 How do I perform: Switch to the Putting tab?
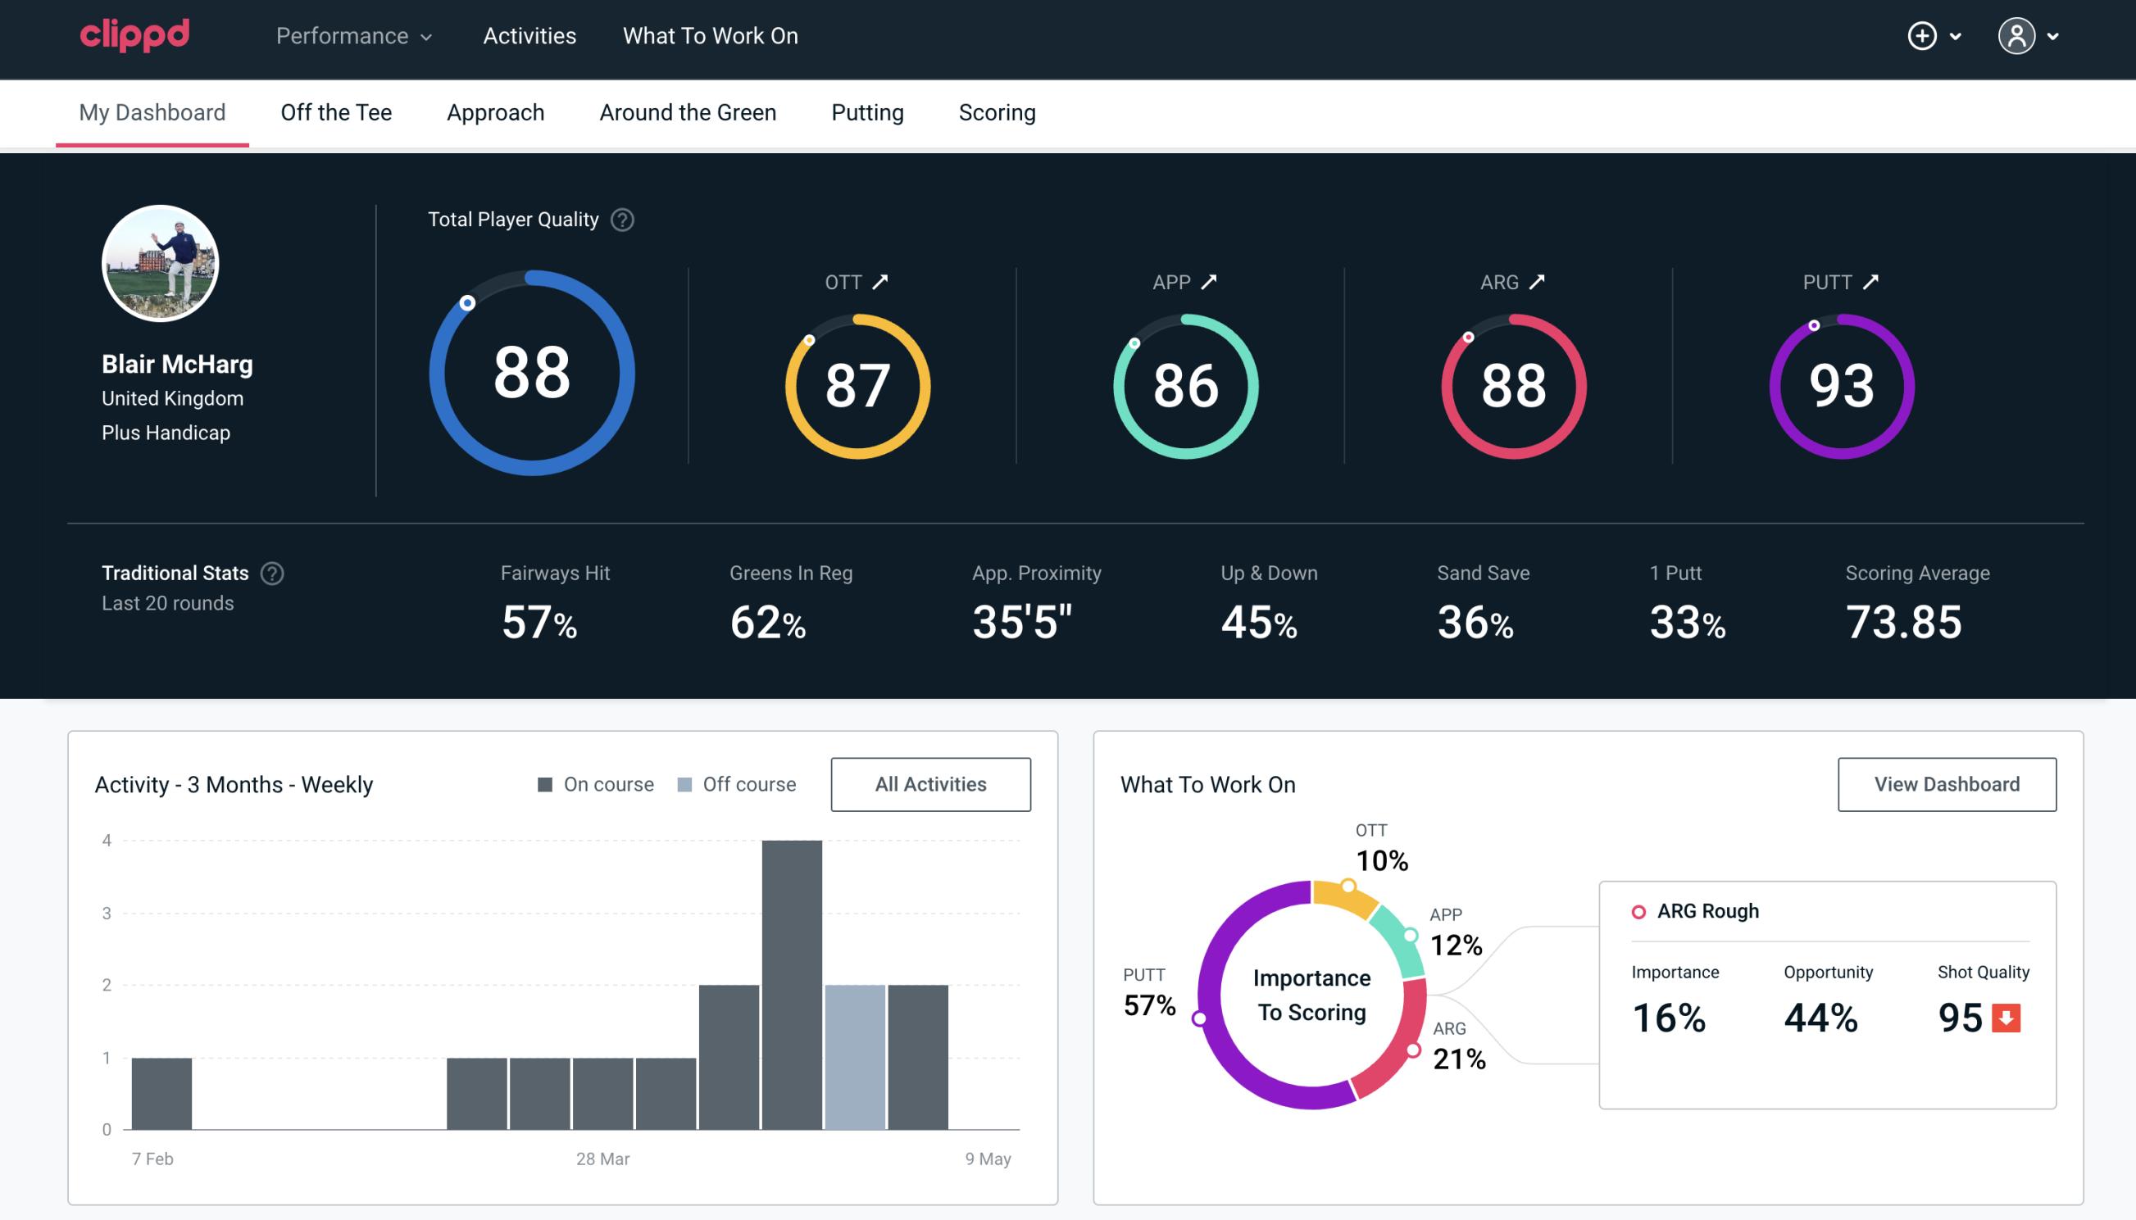(x=869, y=111)
